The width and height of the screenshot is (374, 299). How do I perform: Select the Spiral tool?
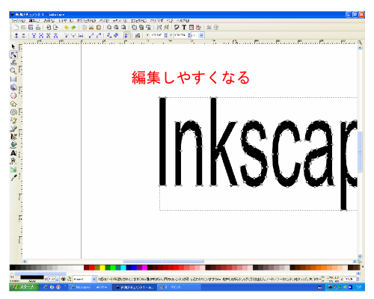[13, 112]
